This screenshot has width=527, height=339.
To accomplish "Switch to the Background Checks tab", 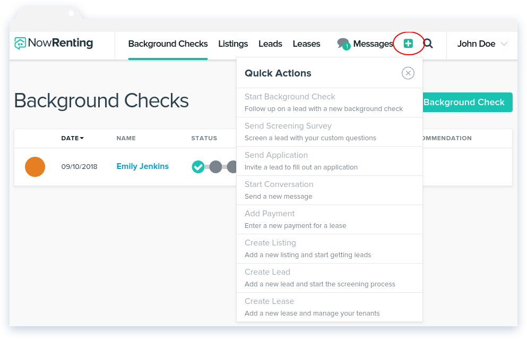I will click(x=168, y=44).
